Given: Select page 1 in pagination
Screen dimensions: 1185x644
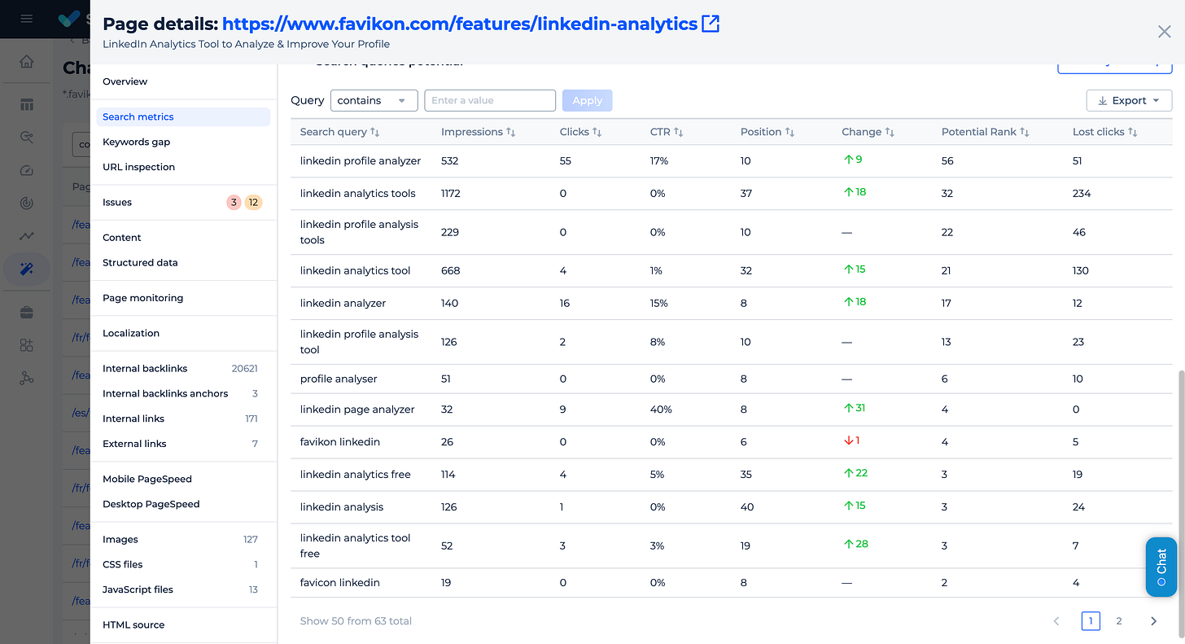Looking at the screenshot, I should point(1091,621).
